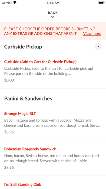The image size is (106, 189).
Task: Tap the Wi-Fi status icon
Action: pos(15,3)
